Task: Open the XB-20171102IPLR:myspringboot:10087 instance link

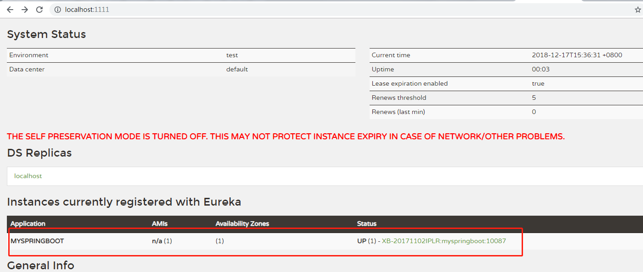Action: 444,241
